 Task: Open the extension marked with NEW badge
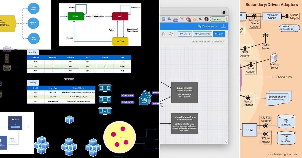point(175,19)
